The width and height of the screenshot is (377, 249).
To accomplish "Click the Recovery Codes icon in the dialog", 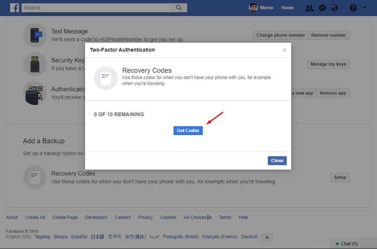I will coord(105,78).
